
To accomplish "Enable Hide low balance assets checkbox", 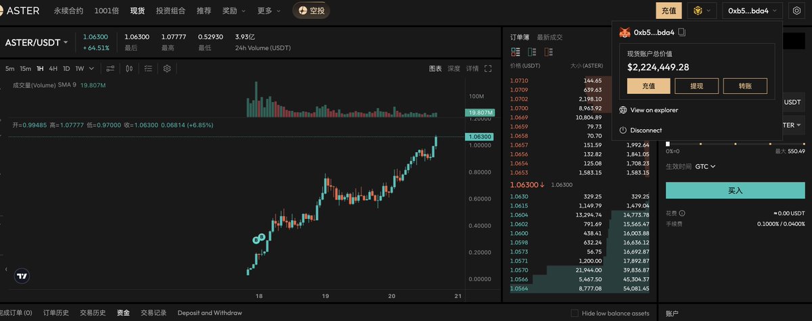I will pyautogui.click(x=574, y=313).
